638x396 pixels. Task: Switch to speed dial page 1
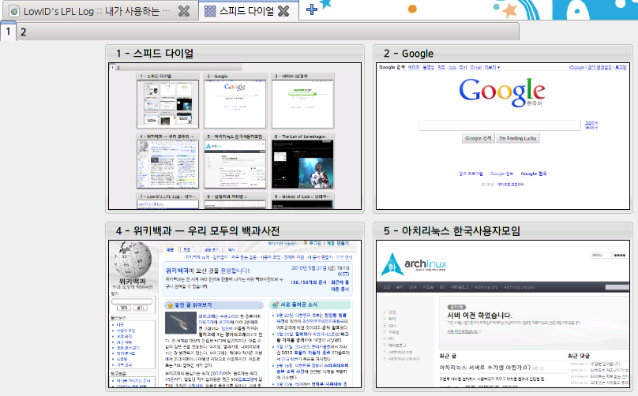click(x=8, y=32)
